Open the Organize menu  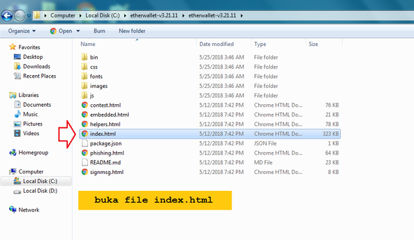21,31
